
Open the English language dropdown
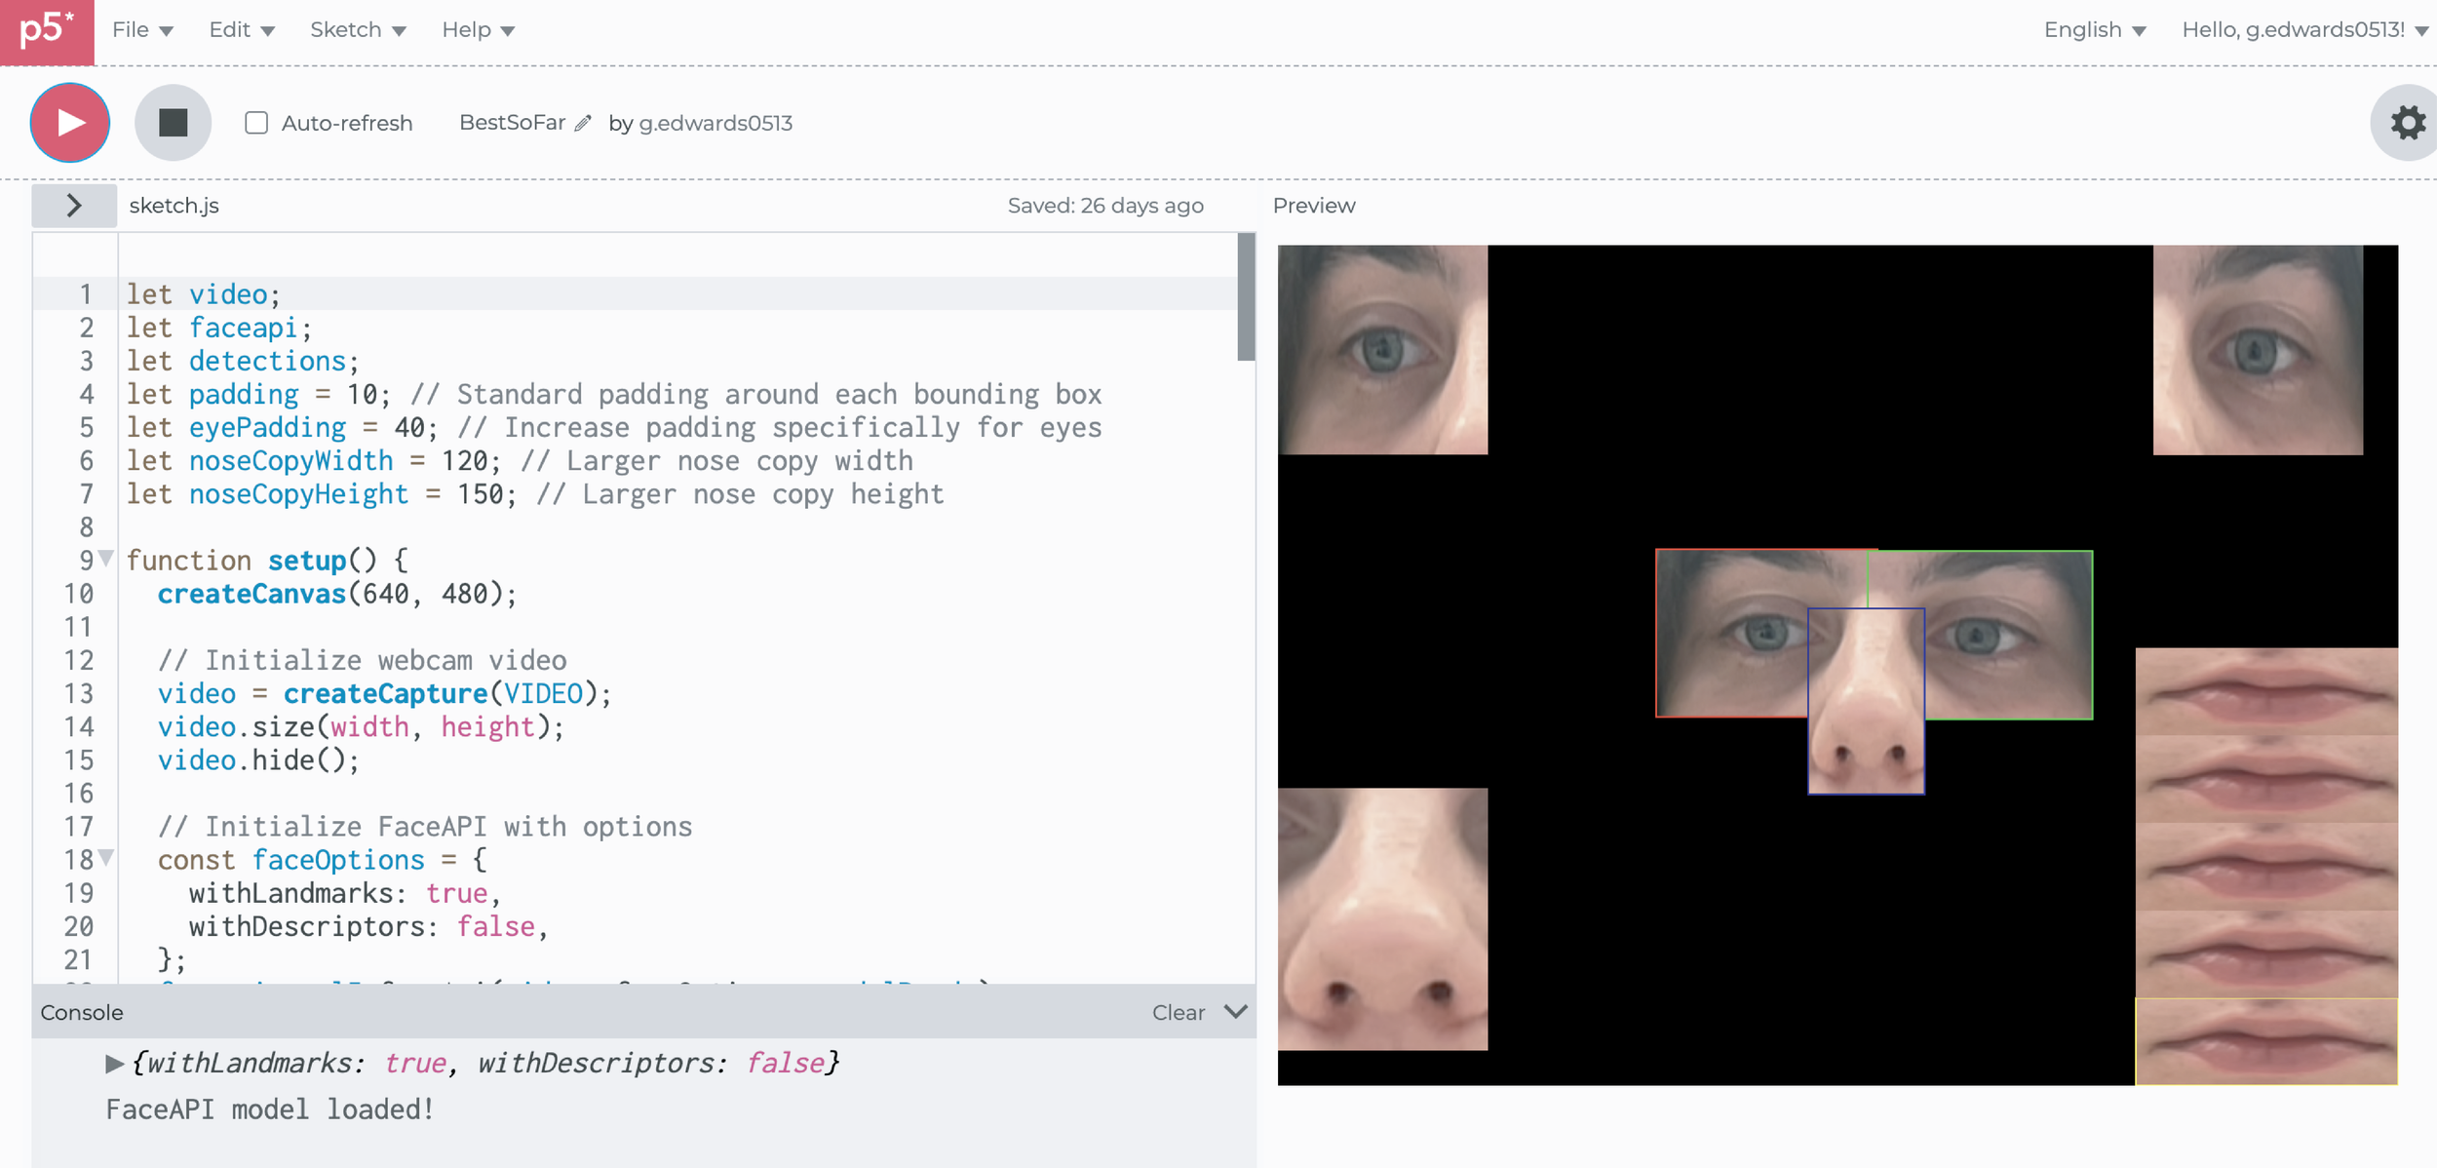pos(2094,30)
